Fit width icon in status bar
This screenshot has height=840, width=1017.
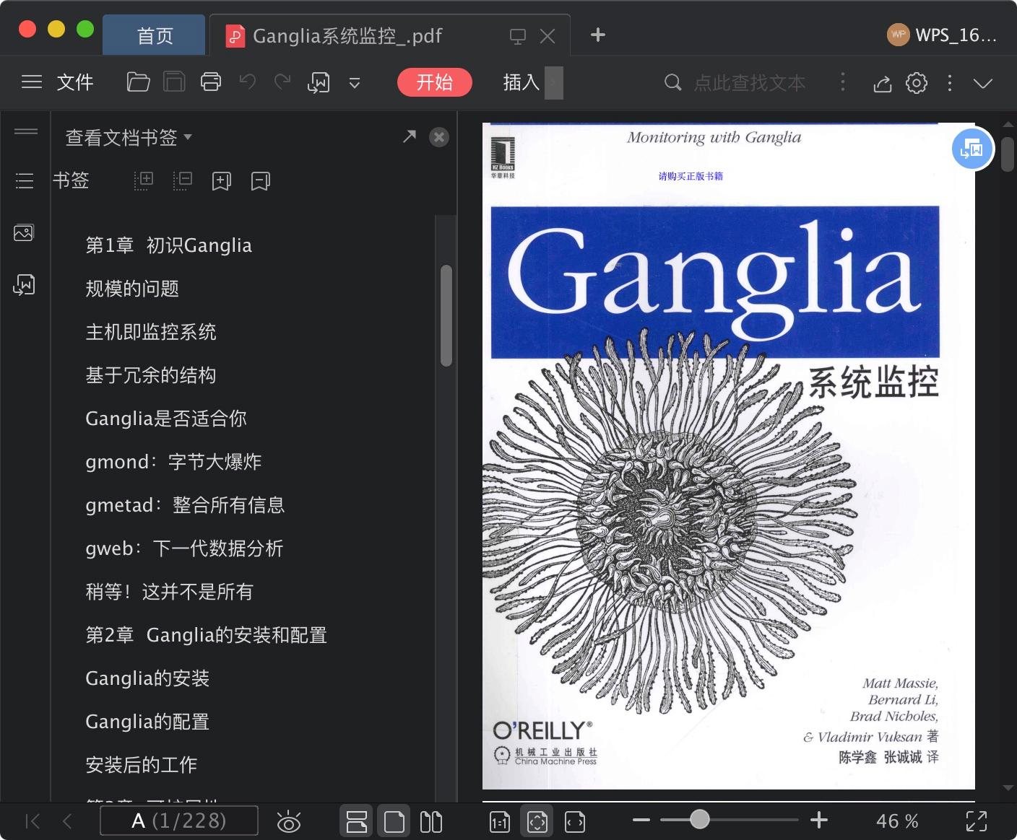coord(575,821)
